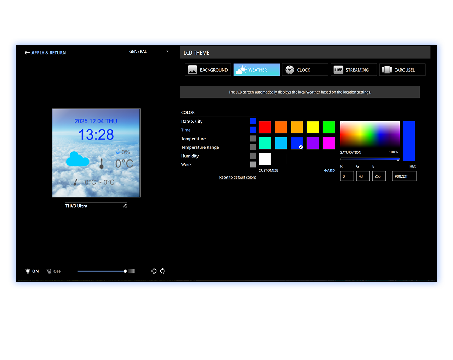Choose the magenta color swatch
The width and height of the screenshot is (453, 360).
(329, 143)
